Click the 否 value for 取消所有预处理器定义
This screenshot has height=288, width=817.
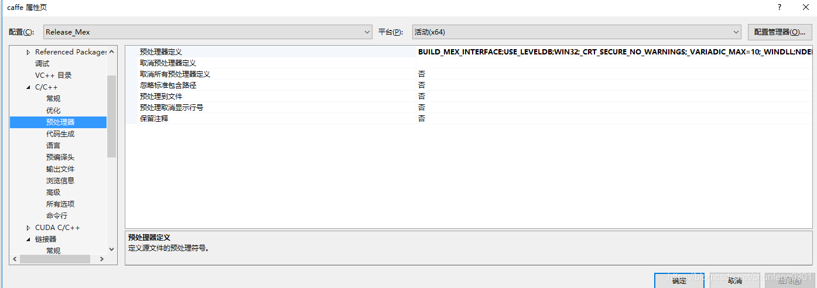[422, 74]
